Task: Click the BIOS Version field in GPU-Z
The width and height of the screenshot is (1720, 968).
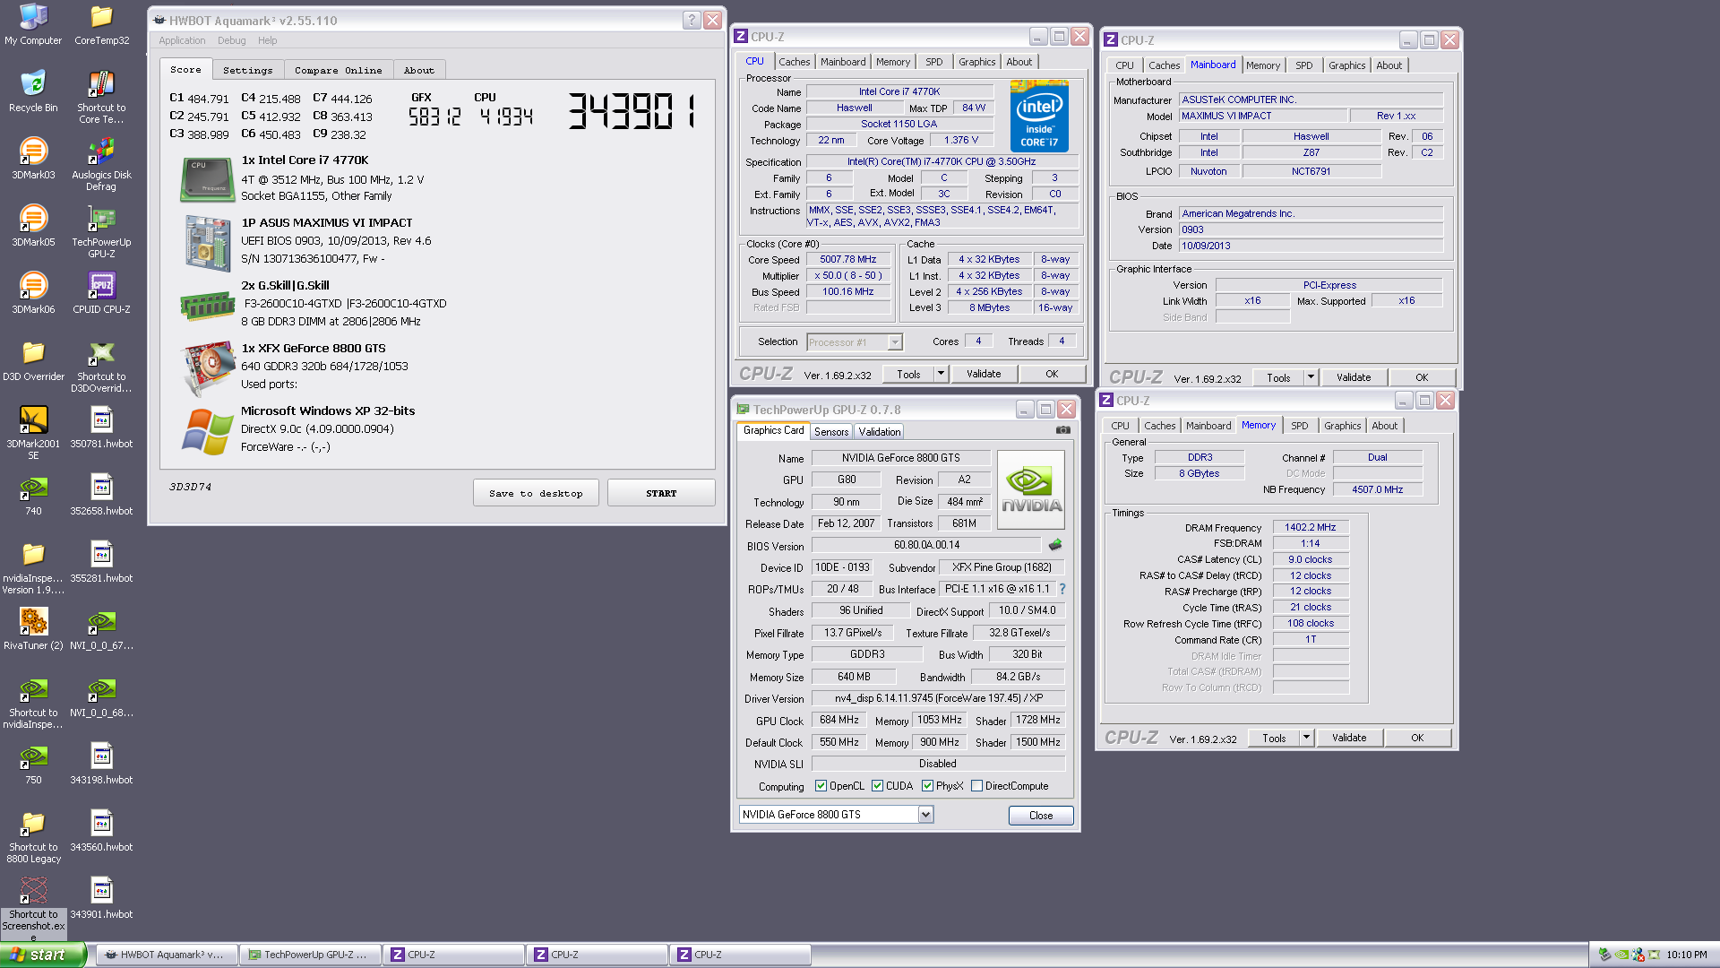Action: pos(926,545)
